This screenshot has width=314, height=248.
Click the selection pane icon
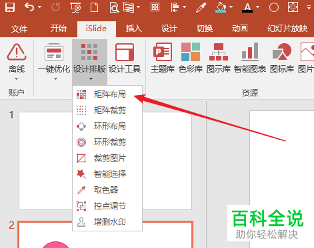point(129,7)
